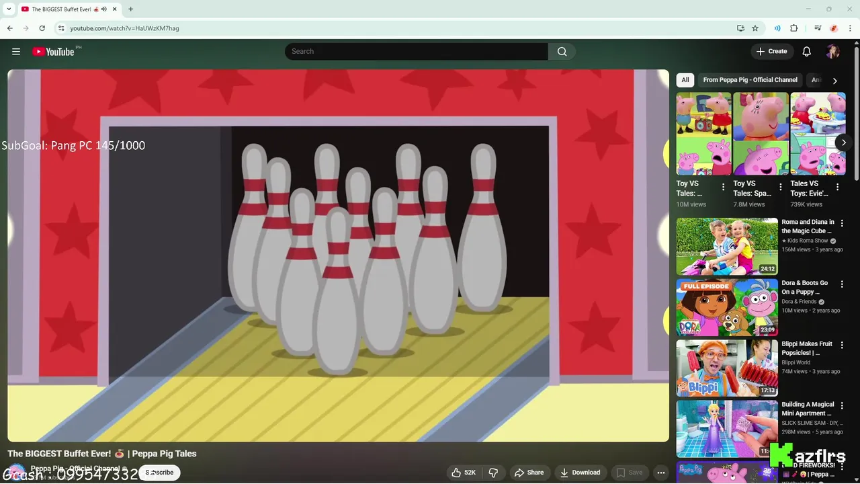This screenshot has width=860, height=484.
Task: Open the media controls icon in Chrome toolbar
Action: tap(818, 28)
